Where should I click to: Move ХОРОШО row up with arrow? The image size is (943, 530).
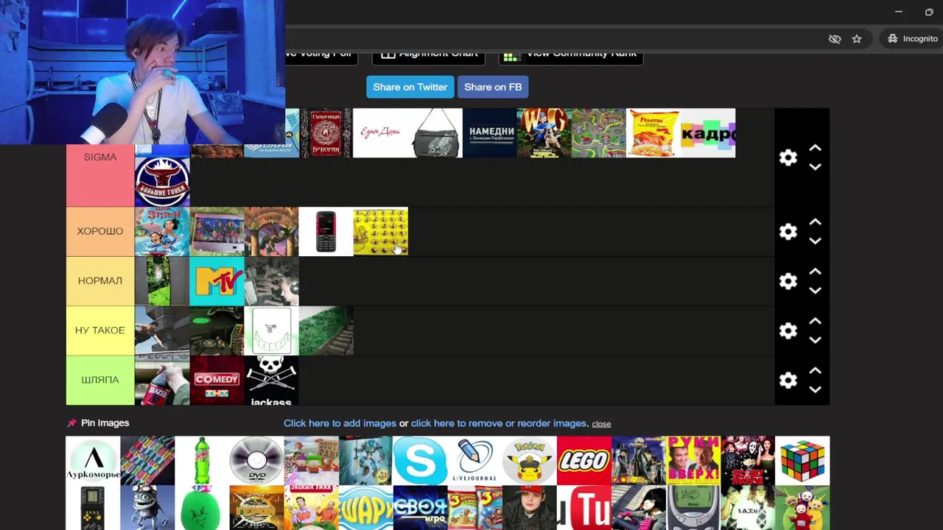click(x=815, y=222)
